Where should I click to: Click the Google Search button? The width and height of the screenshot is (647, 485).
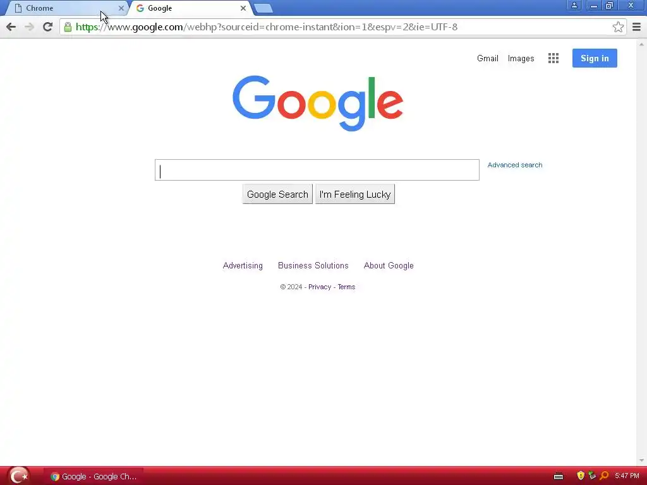(277, 195)
